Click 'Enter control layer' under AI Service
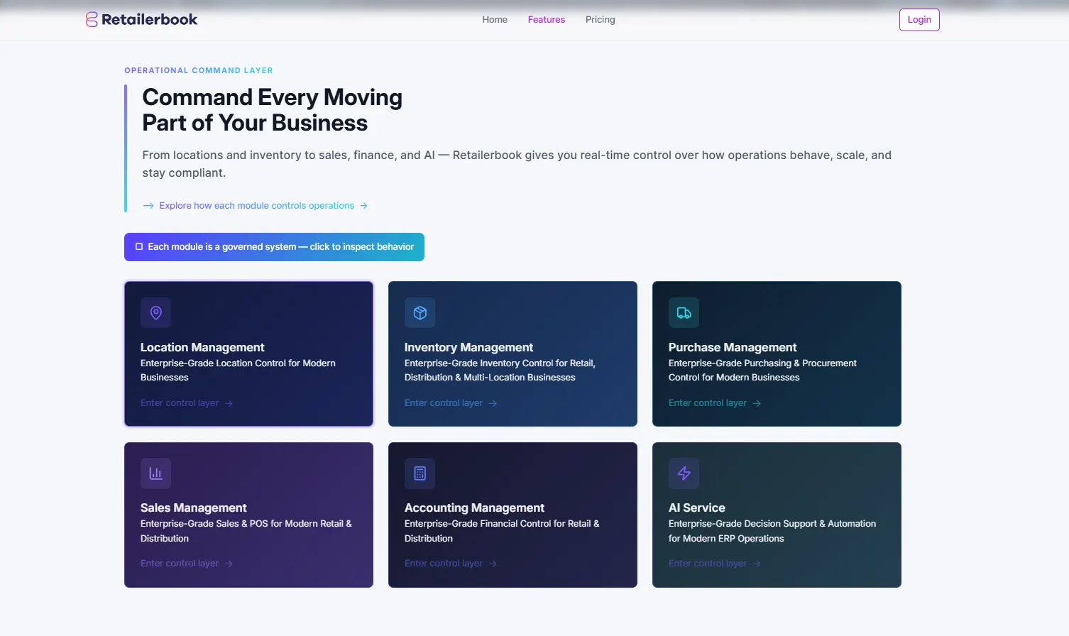The width and height of the screenshot is (1069, 636). pyautogui.click(x=708, y=564)
